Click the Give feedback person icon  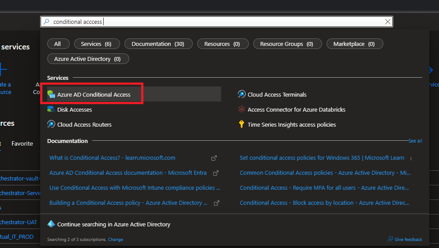390,239
